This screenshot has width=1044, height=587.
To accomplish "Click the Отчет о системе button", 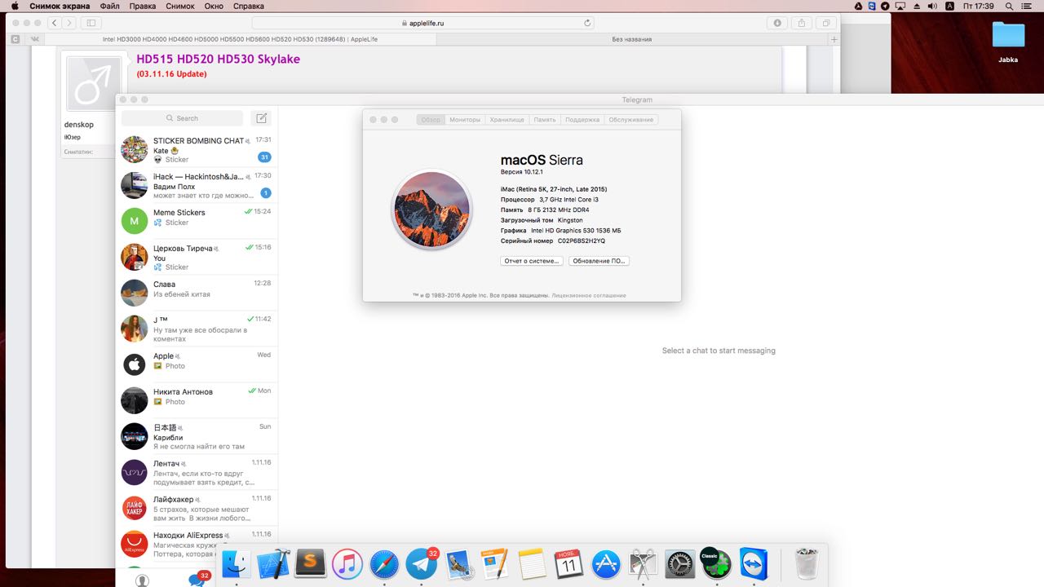I will point(531,261).
